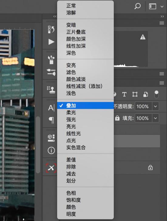Image resolution: width=167 pixels, height=221 pixels.
Task: Click the 填充 100% value field
Action: click(143, 118)
